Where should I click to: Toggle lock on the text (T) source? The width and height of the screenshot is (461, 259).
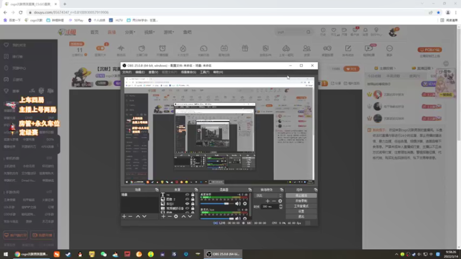192,195
